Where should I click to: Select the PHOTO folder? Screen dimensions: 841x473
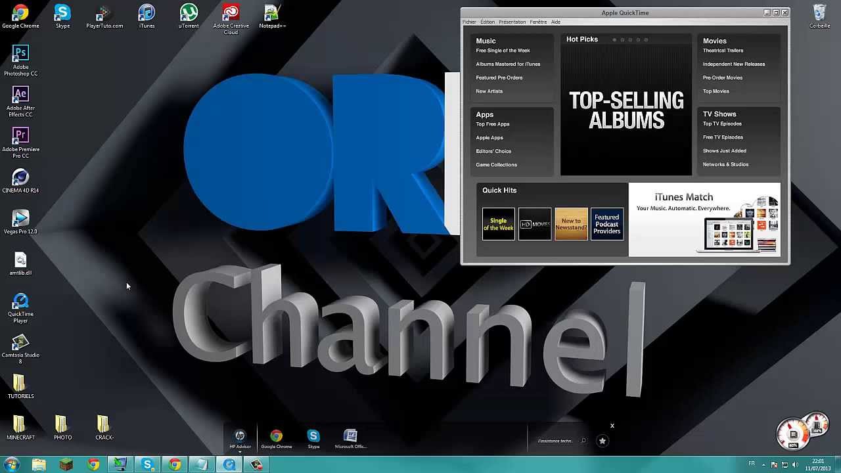(62, 428)
